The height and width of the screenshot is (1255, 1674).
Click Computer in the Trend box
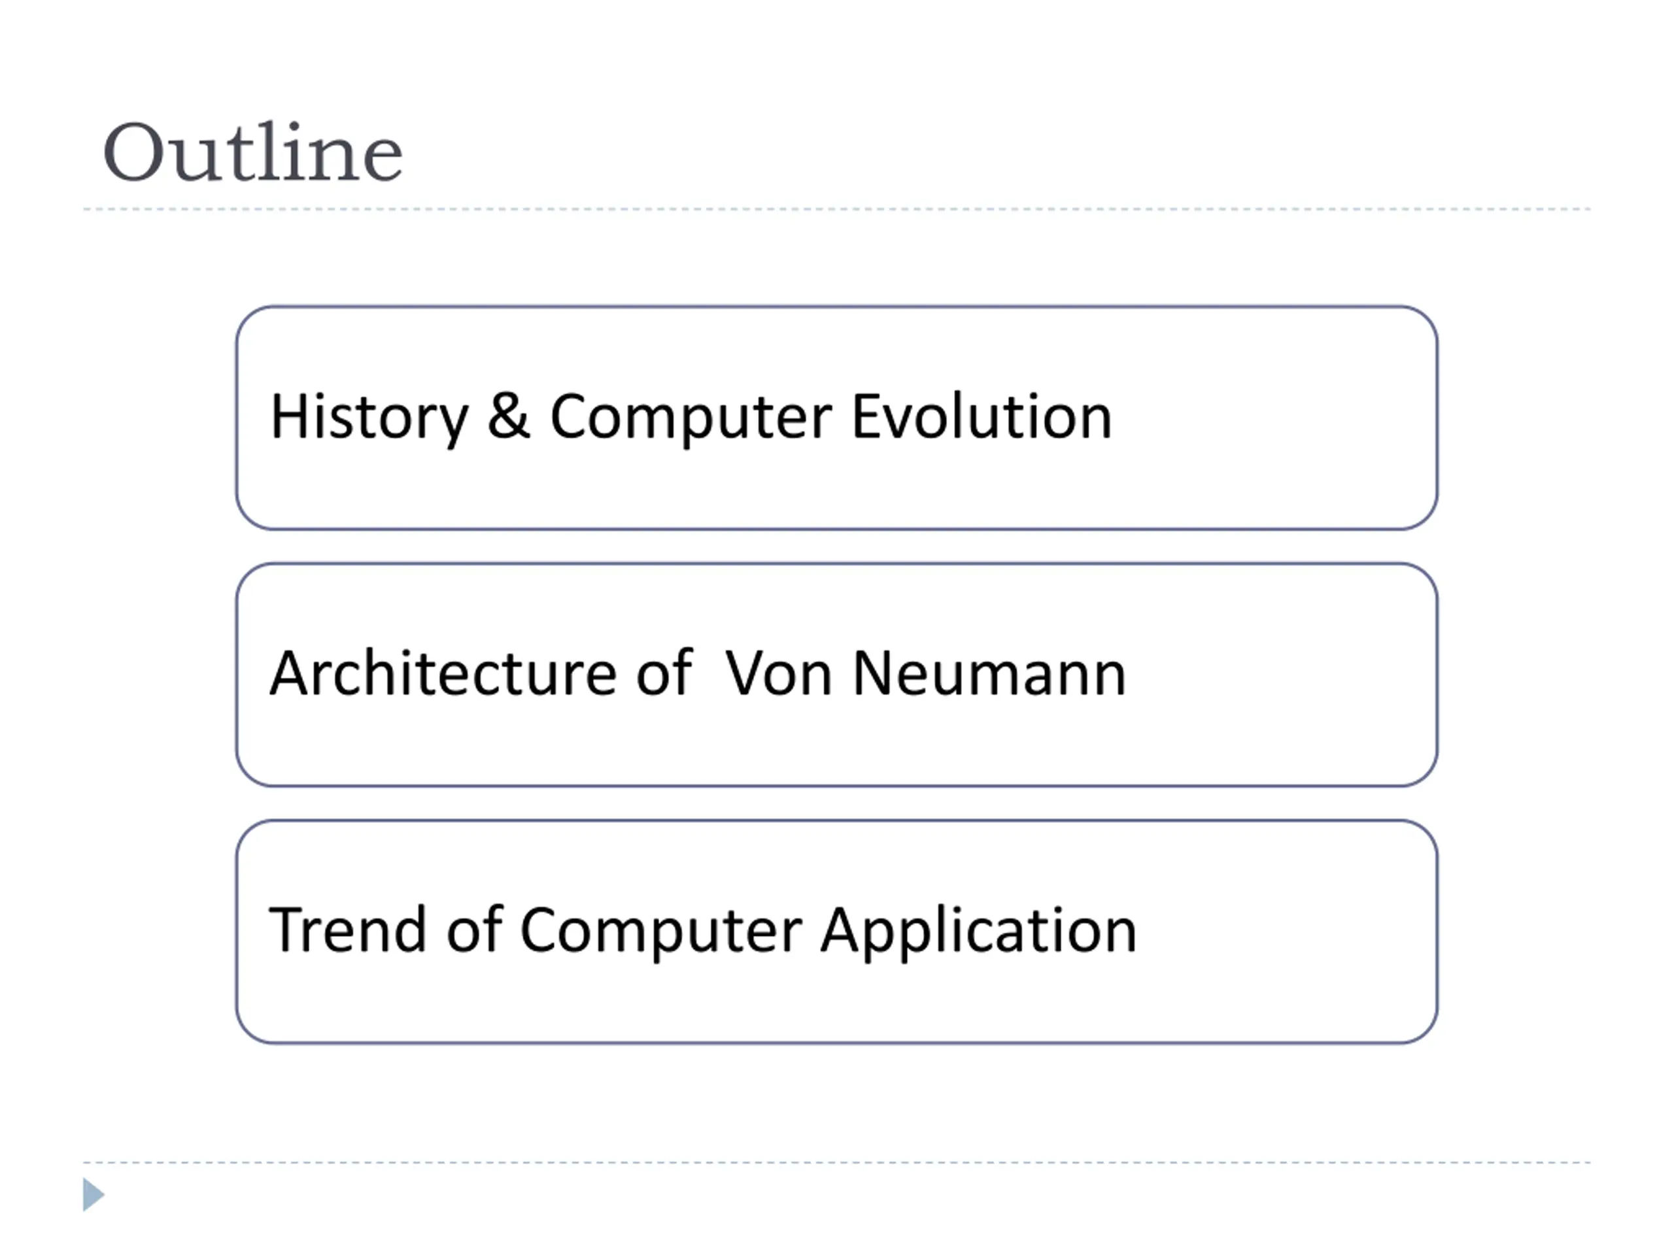[x=660, y=932]
